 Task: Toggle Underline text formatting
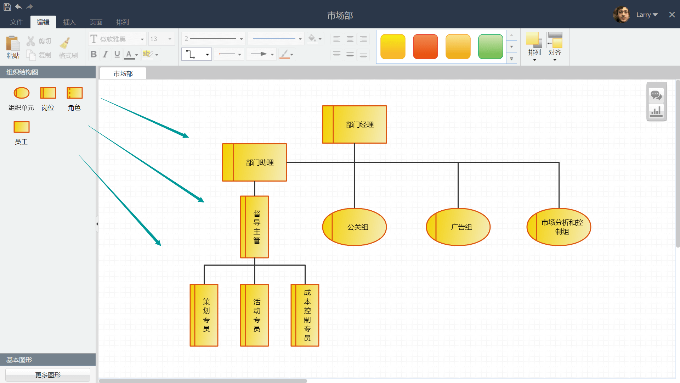click(x=117, y=54)
